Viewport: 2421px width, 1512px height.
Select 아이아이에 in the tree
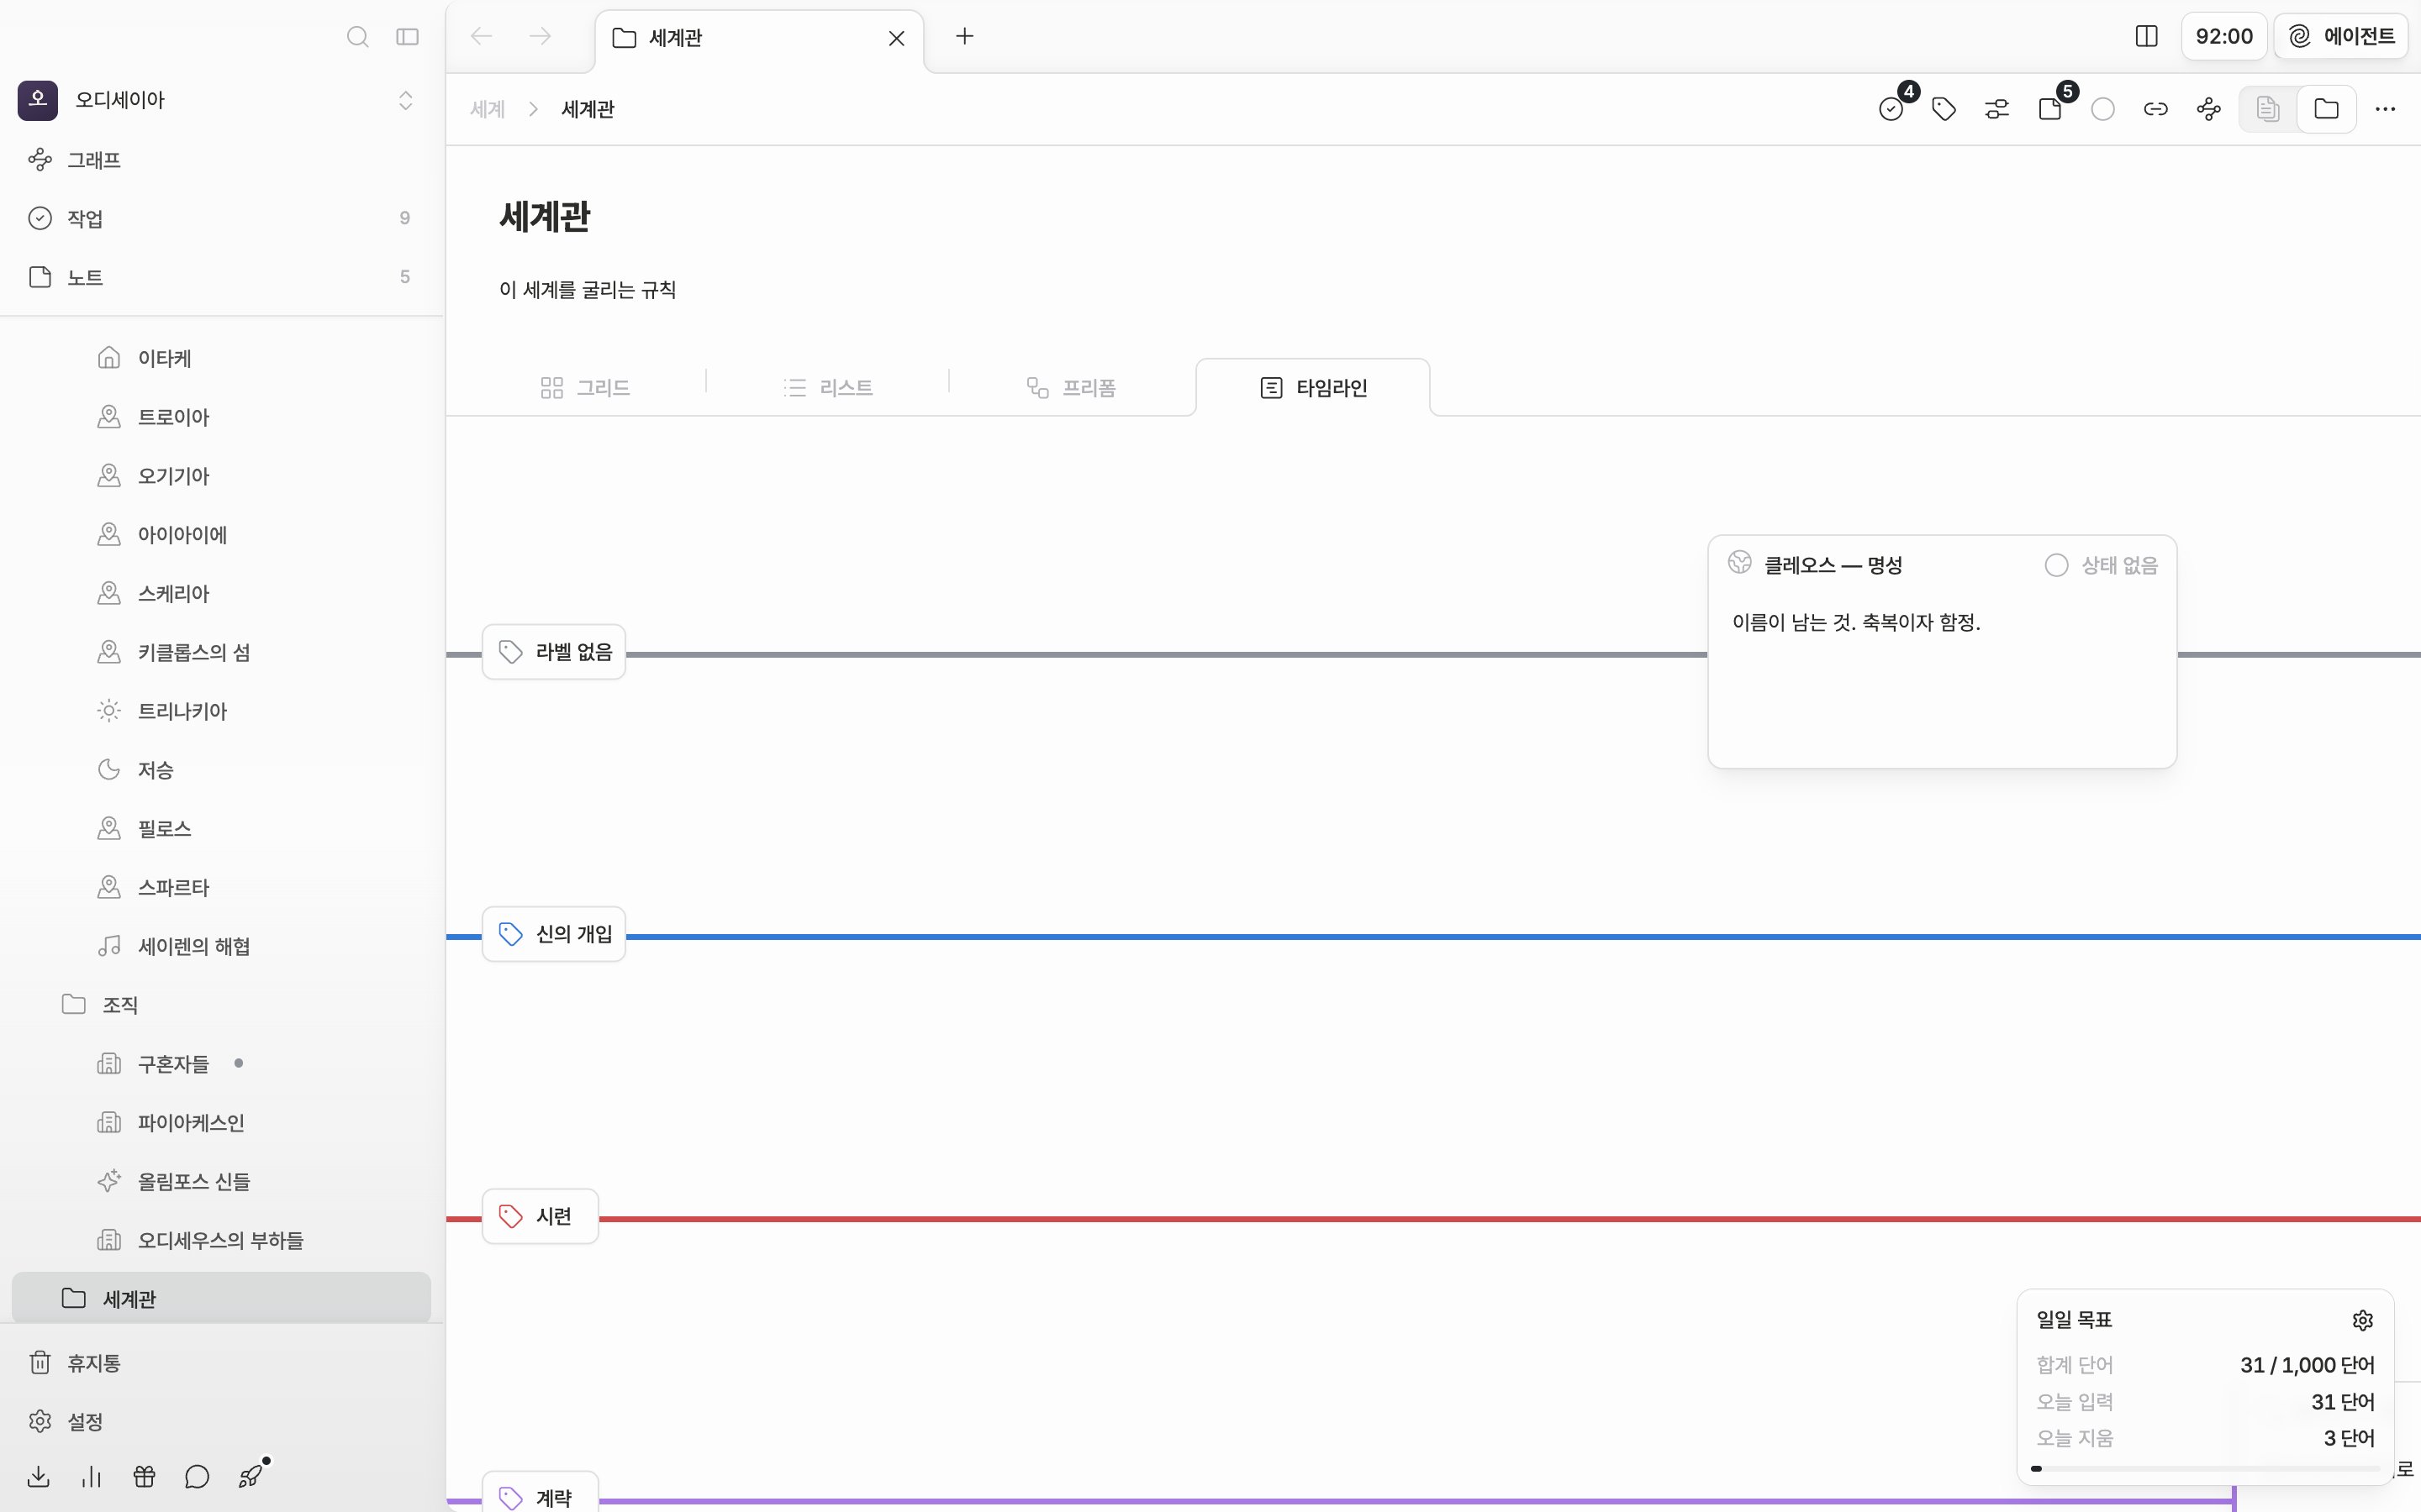click(221, 535)
